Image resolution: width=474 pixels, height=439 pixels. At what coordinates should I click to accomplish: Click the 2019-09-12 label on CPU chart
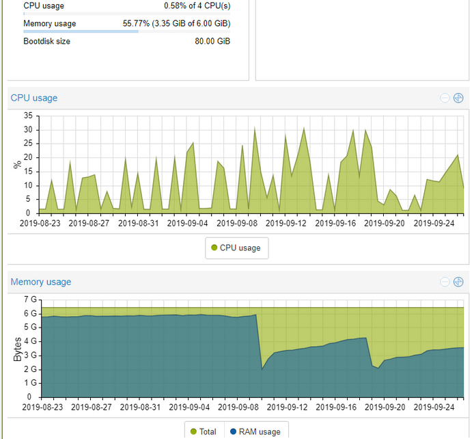coord(286,222)
